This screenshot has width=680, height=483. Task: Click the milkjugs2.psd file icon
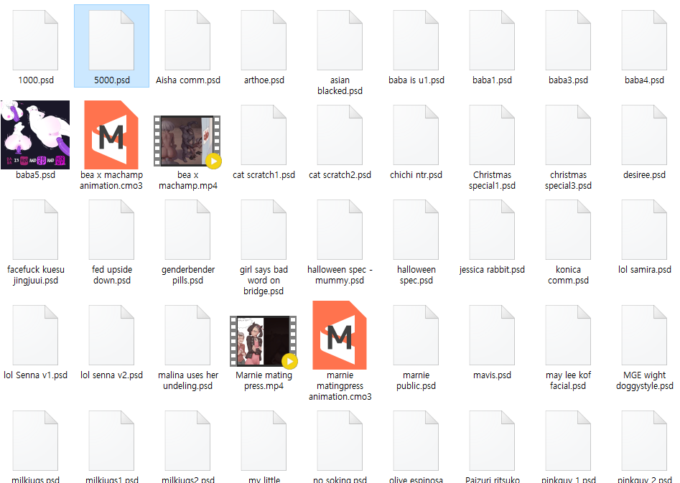click(x=188, y=441)
